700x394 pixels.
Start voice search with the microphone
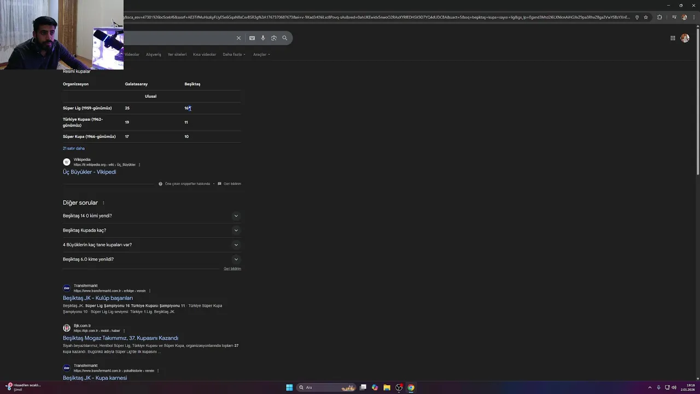(x=263, y=38)
